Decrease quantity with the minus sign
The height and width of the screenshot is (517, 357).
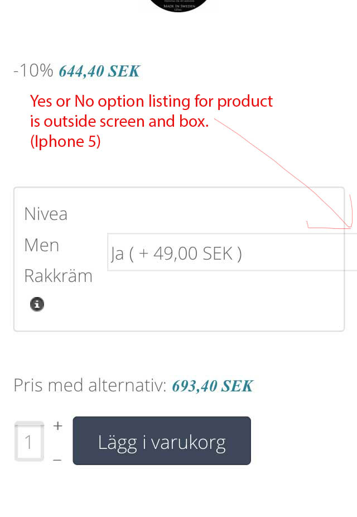(x=57, y=459)
